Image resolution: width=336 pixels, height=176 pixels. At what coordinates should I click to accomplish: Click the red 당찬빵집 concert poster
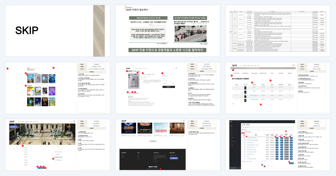pyautogui.click(x=161, y=128)
